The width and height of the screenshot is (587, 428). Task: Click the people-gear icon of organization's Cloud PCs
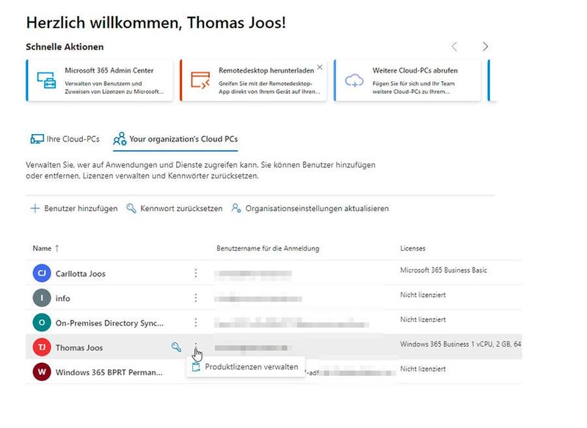point(120,139)
